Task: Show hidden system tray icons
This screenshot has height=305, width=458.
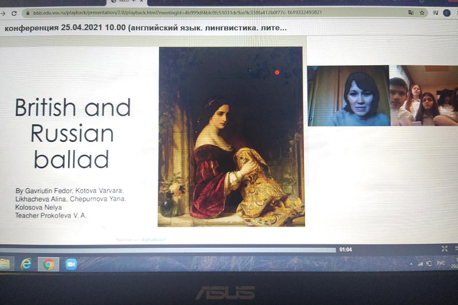Action: tap(411, 263)
